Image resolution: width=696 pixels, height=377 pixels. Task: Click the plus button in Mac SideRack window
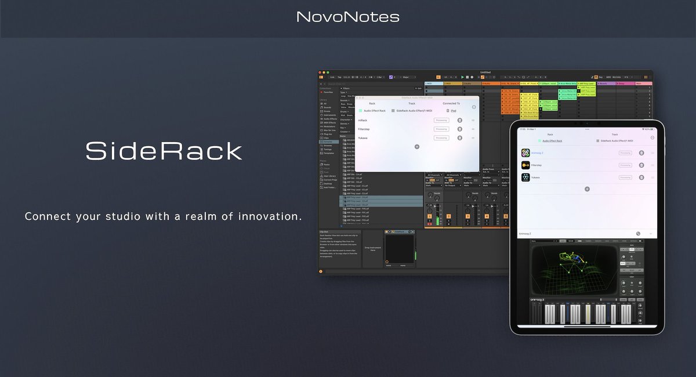(x=417, y=147)
